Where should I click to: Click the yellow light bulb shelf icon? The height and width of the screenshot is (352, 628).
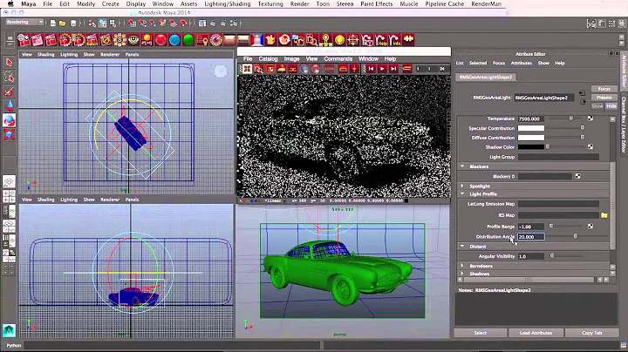pyautogui.click(x=339, y=40)
